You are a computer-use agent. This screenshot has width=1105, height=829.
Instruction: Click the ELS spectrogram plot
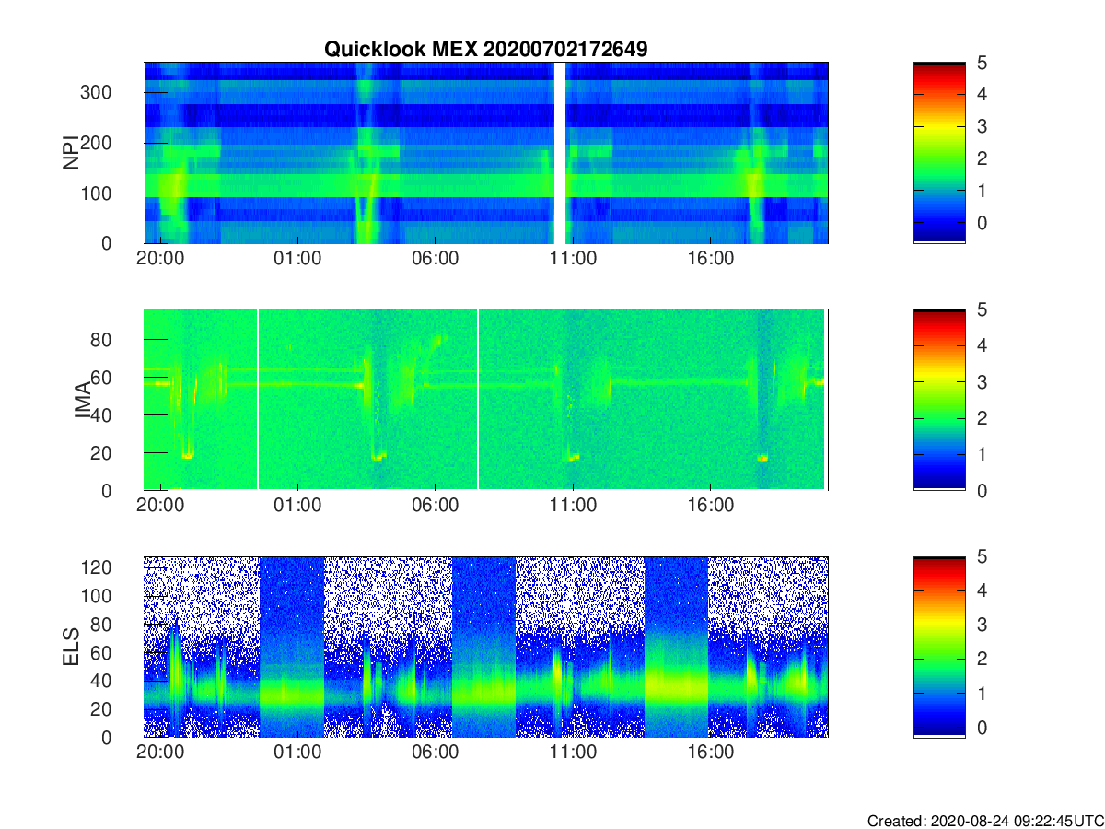point(486,647)
